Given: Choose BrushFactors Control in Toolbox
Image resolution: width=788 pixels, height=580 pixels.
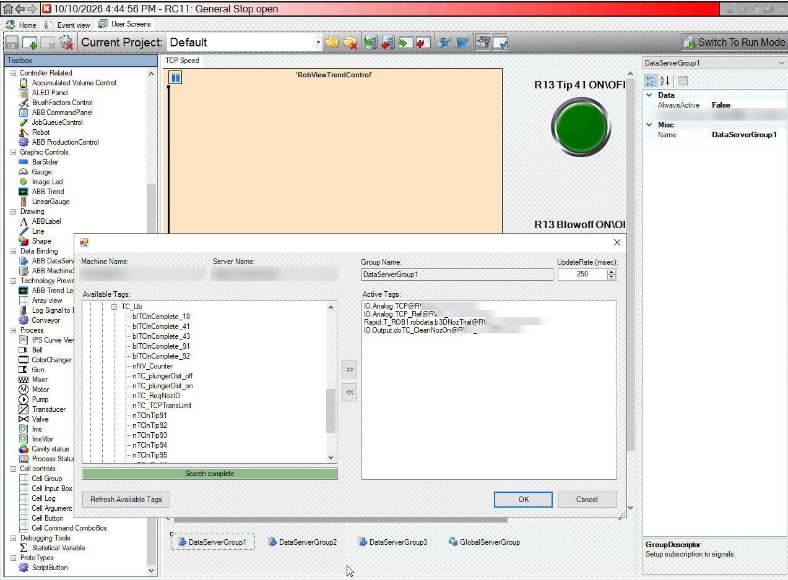Looking at the screenshot, I should (x=62, y=103).
